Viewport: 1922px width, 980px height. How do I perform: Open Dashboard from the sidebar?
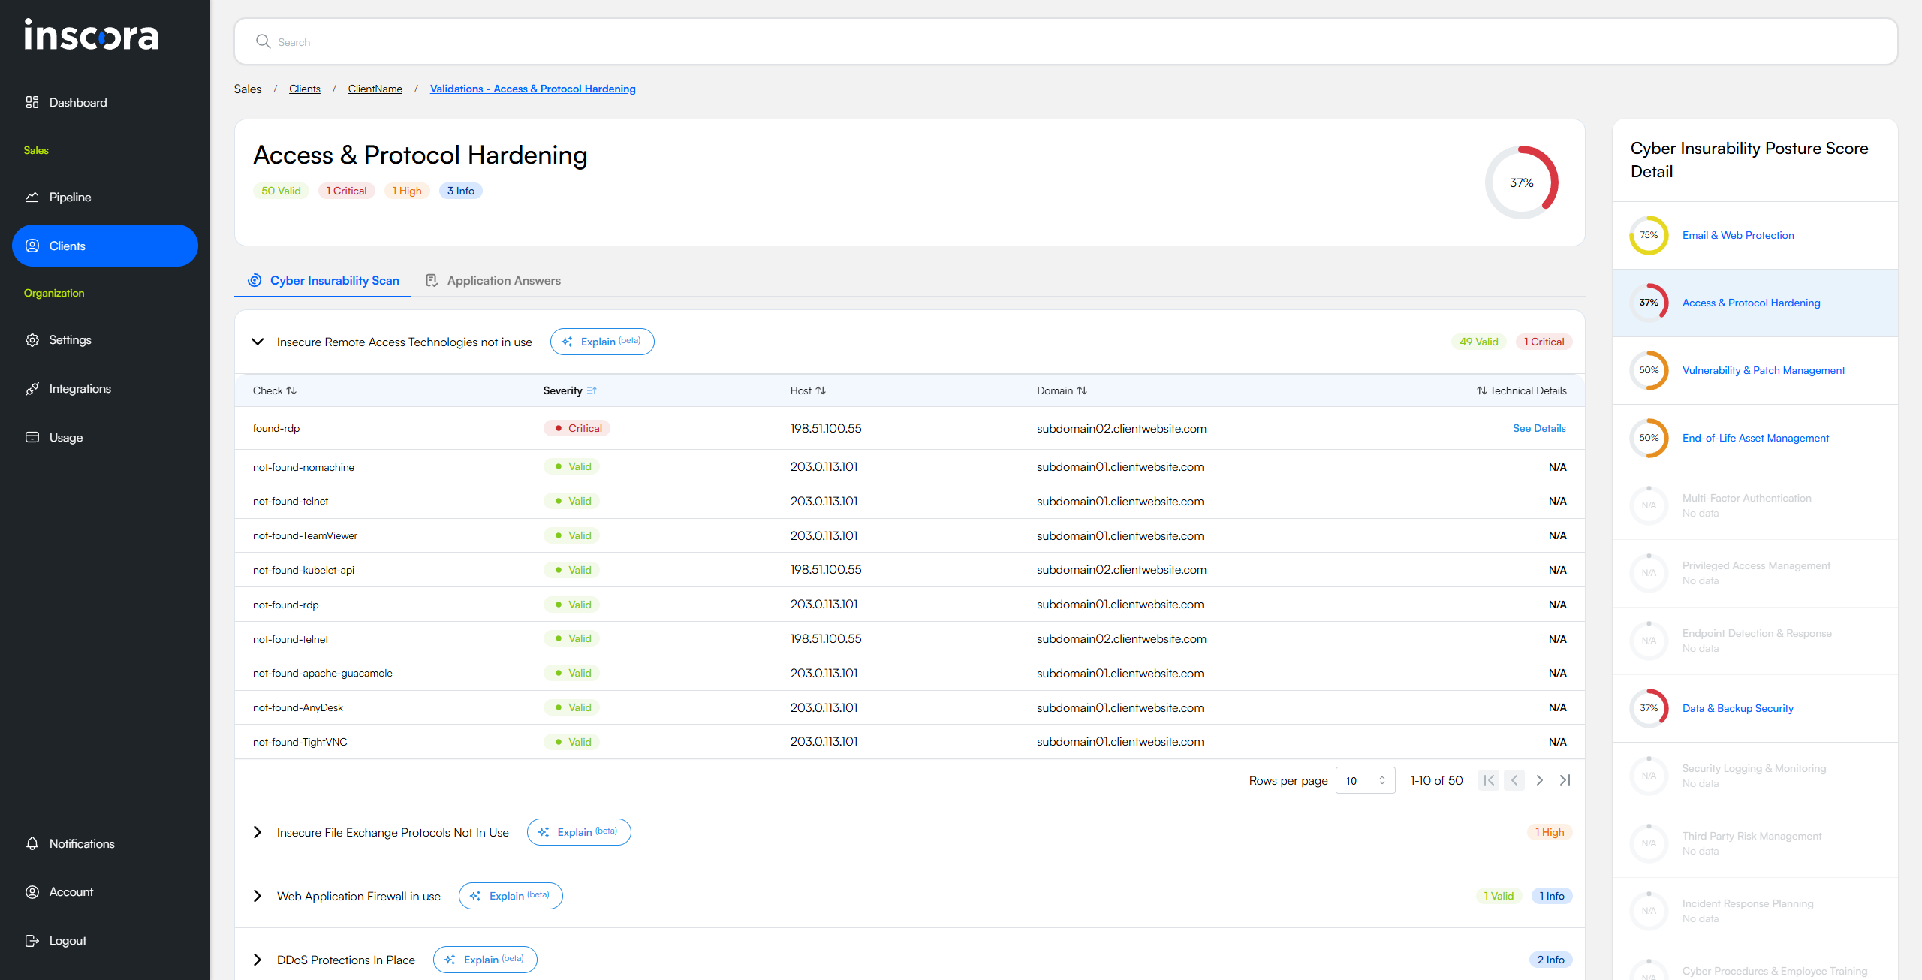(77, 102)
